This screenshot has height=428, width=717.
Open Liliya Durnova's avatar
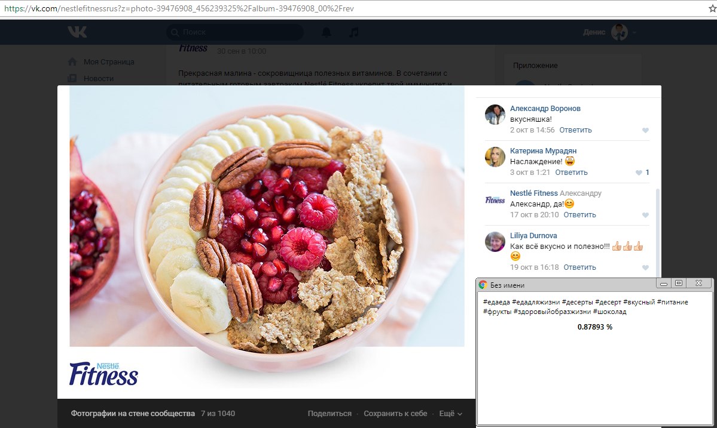click(495, 242)
